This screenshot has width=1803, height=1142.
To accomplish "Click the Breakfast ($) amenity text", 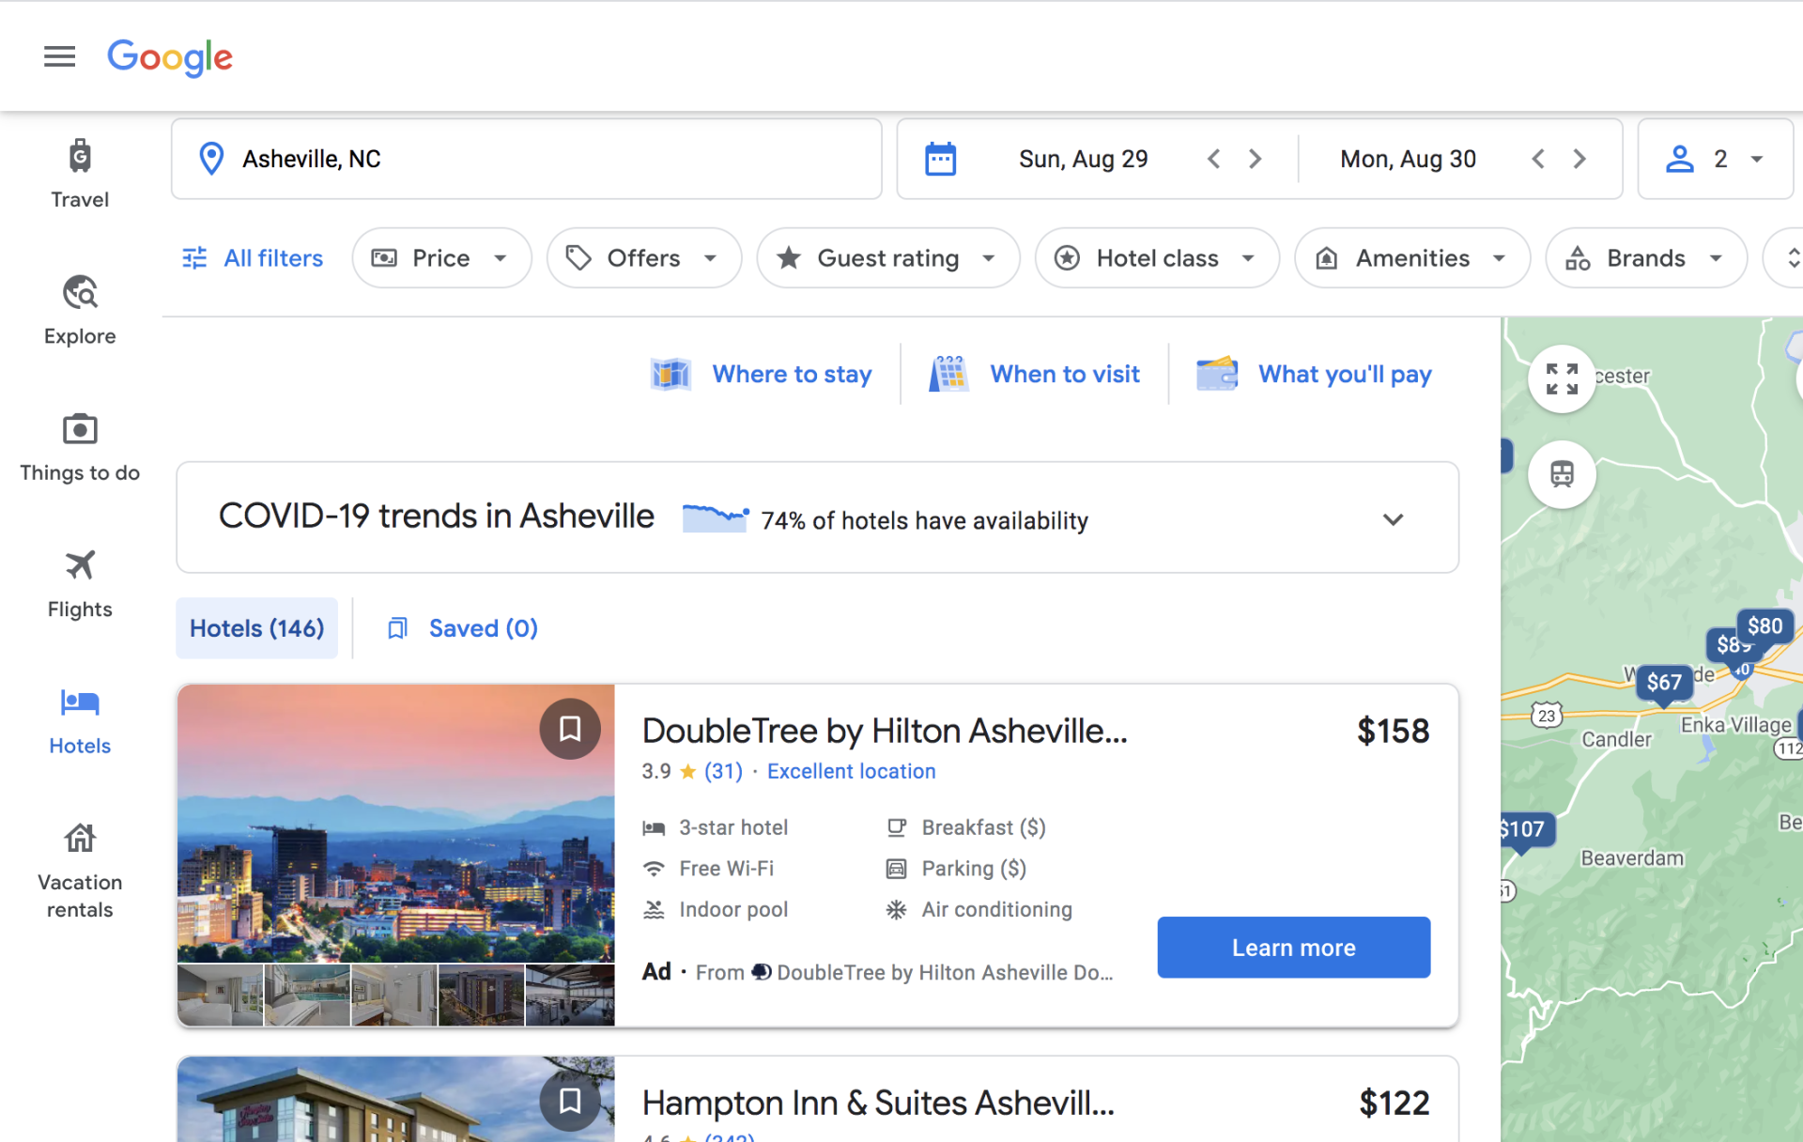I will click(x=983, y=827).
